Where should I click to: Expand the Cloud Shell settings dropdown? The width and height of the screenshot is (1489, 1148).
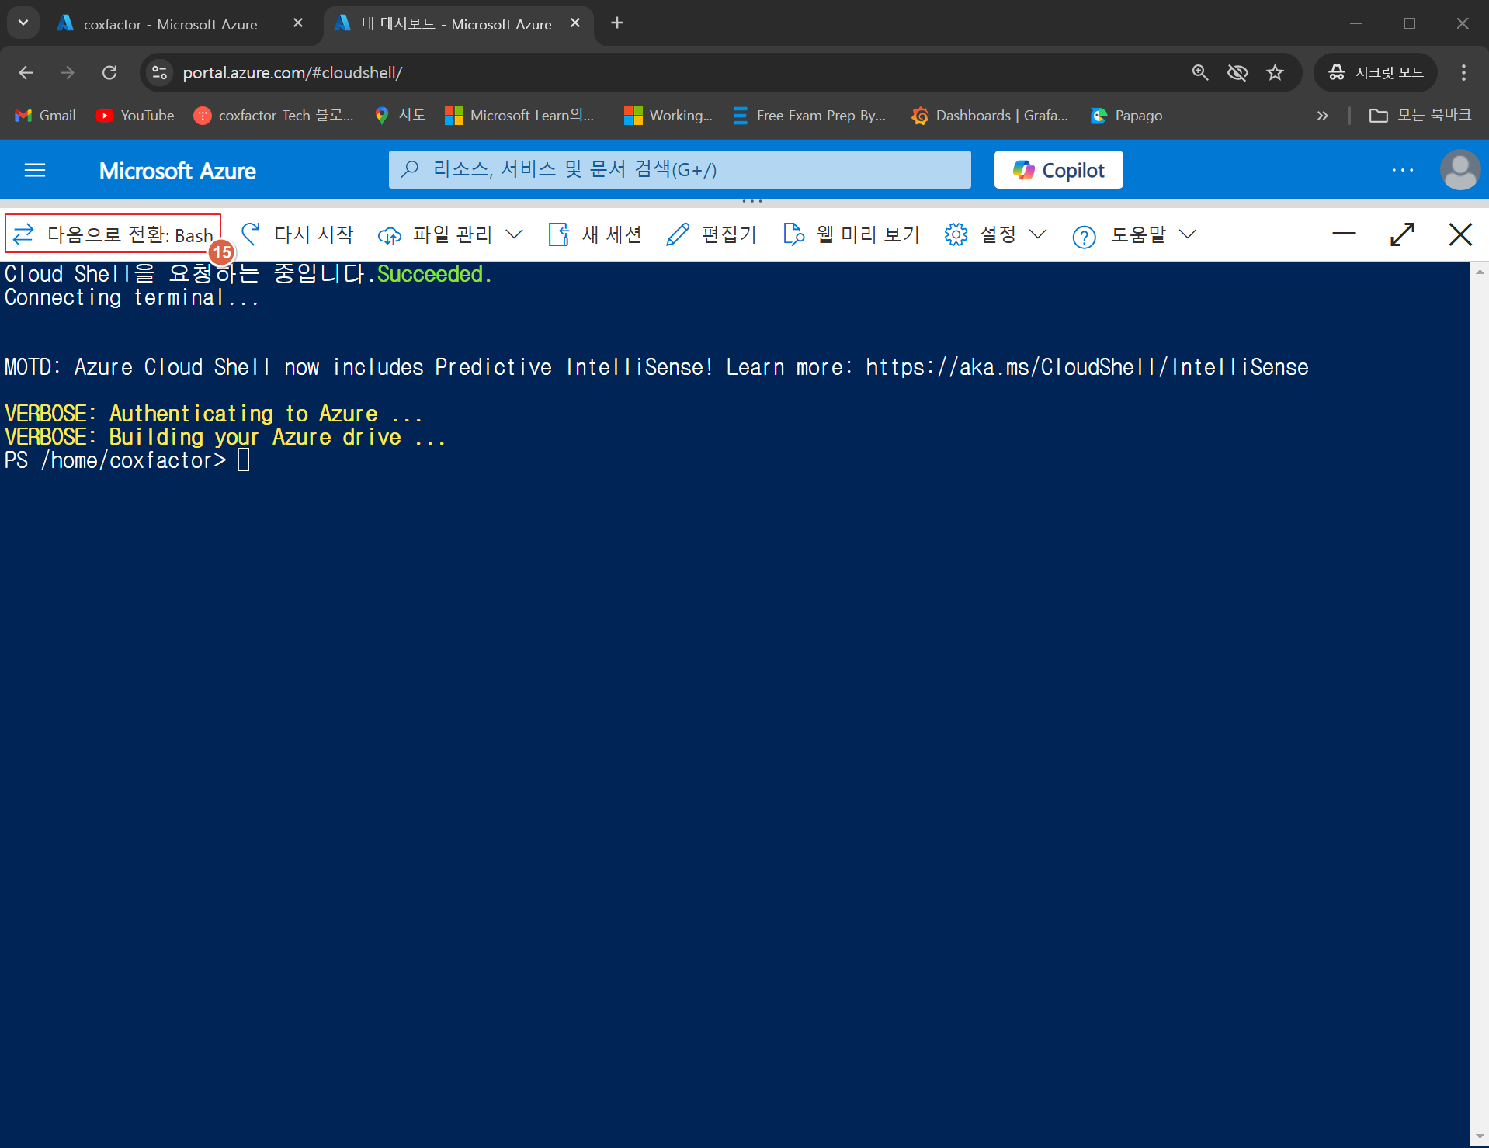tap(996, 234)
